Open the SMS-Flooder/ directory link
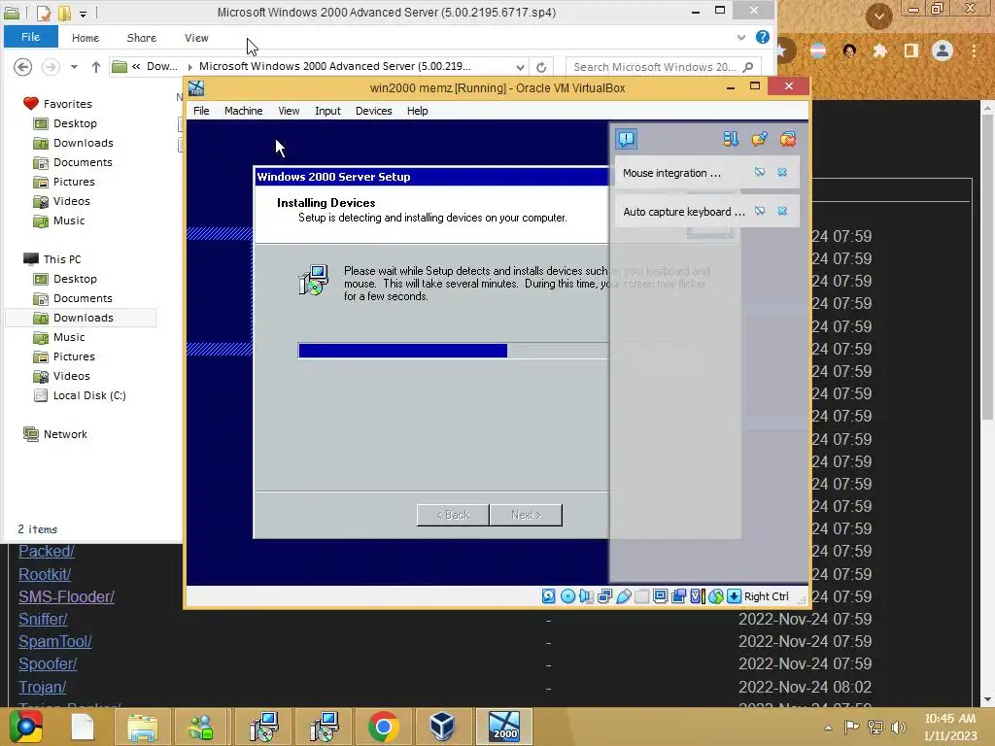 point(66,597)
